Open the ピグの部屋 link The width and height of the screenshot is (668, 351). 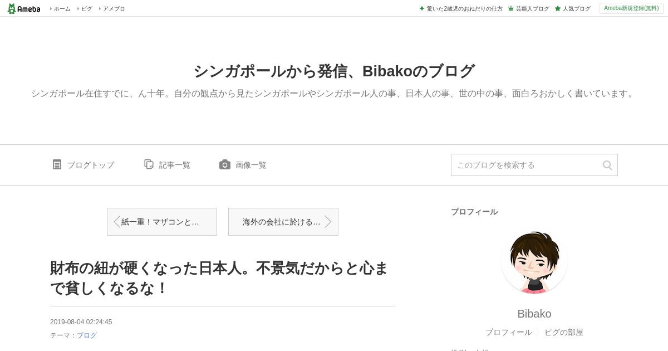(564, 332)
